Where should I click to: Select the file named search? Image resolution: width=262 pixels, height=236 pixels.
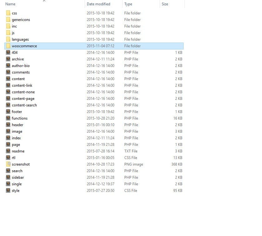click(x=17, y=171)
